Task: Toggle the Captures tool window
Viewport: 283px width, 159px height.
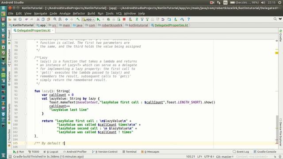Action: coord(9,78)
